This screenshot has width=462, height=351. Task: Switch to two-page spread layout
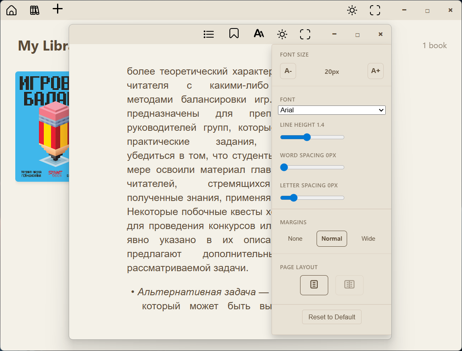click(x=349, y=285)
